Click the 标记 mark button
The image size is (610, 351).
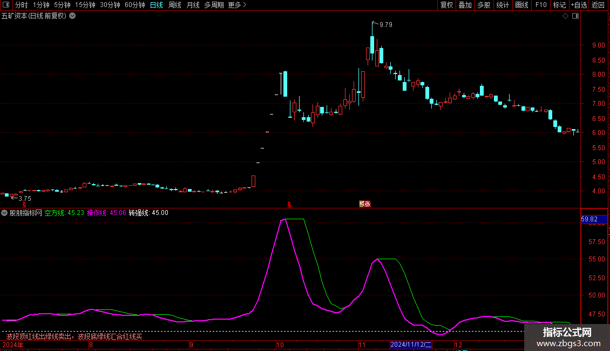559,5
